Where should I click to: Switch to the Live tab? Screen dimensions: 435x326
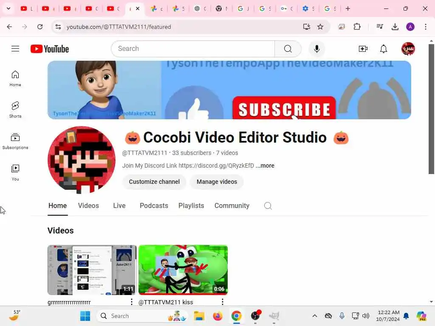coord(119,206)
